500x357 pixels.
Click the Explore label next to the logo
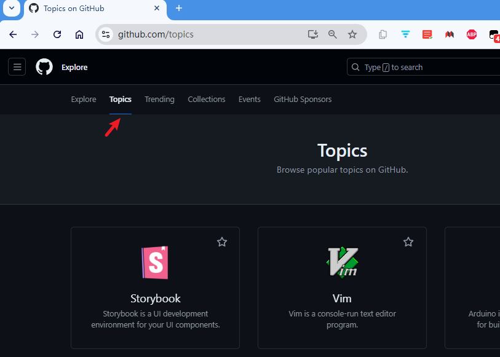pyautogui.click(x=74, y=67)
